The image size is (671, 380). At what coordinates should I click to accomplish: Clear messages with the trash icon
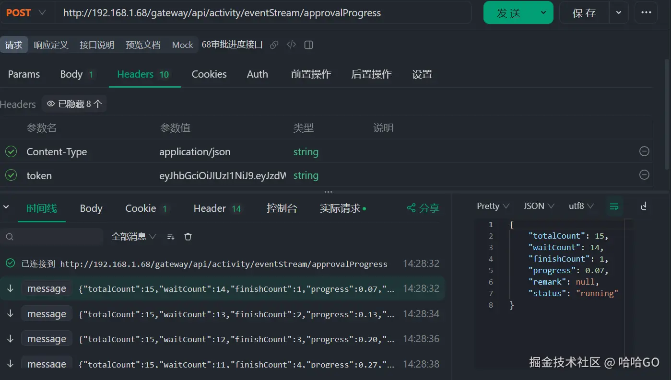coord(188,237)
